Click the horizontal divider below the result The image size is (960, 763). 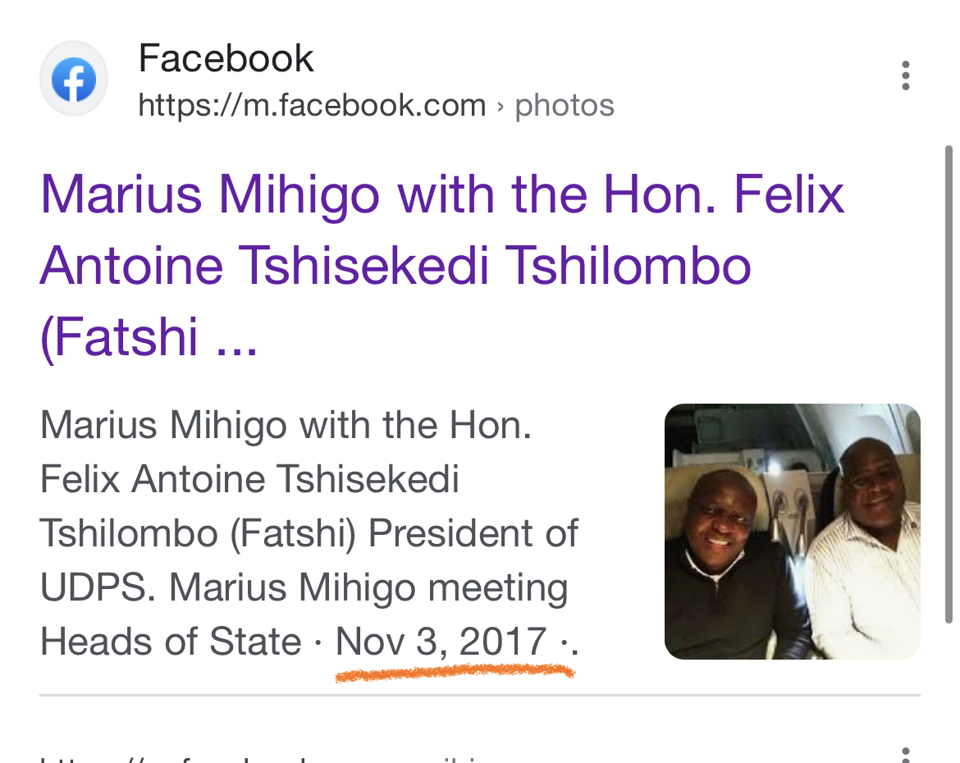479,696
